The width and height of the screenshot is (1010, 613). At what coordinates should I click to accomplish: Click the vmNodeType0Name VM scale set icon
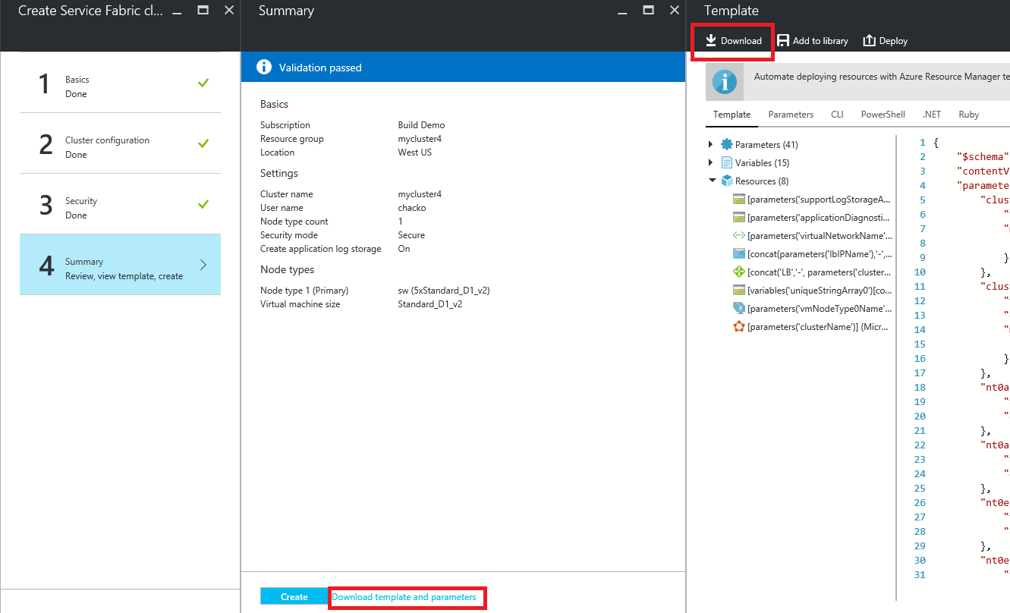(x=739, y=308)
